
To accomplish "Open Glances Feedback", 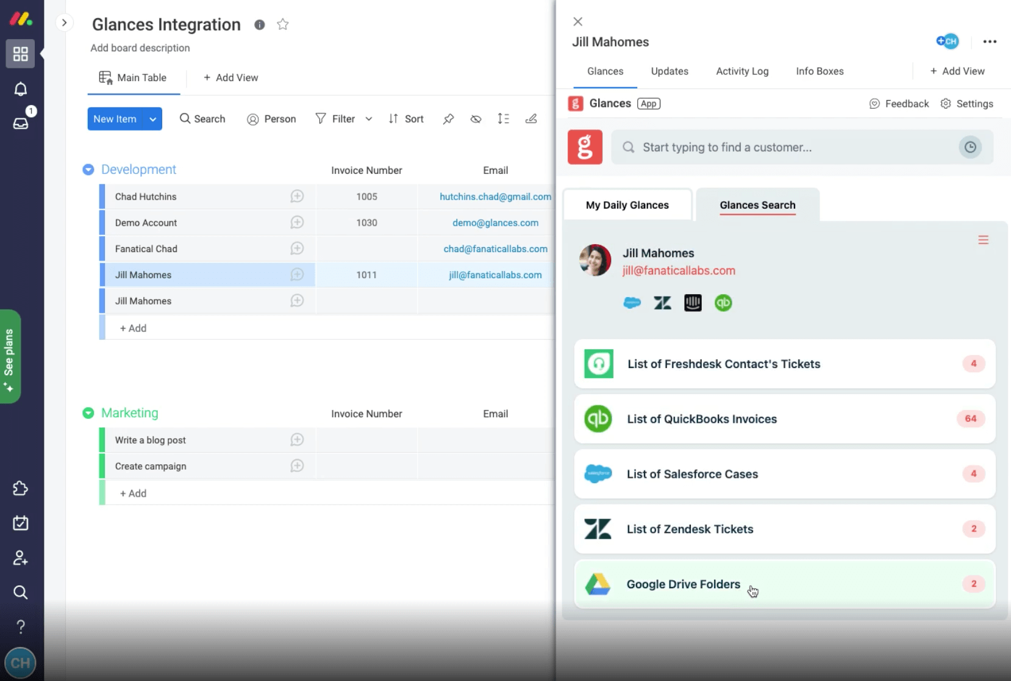I will [x=899, y=104].
